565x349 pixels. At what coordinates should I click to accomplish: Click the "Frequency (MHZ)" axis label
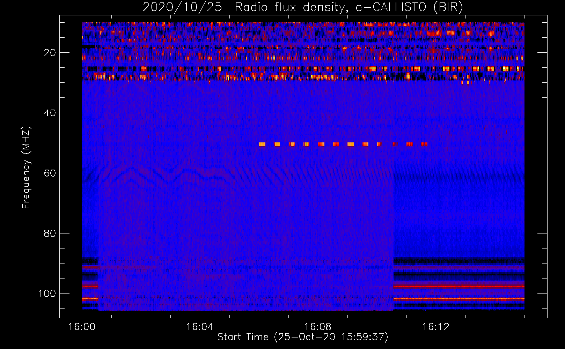(x=27, y=168)
